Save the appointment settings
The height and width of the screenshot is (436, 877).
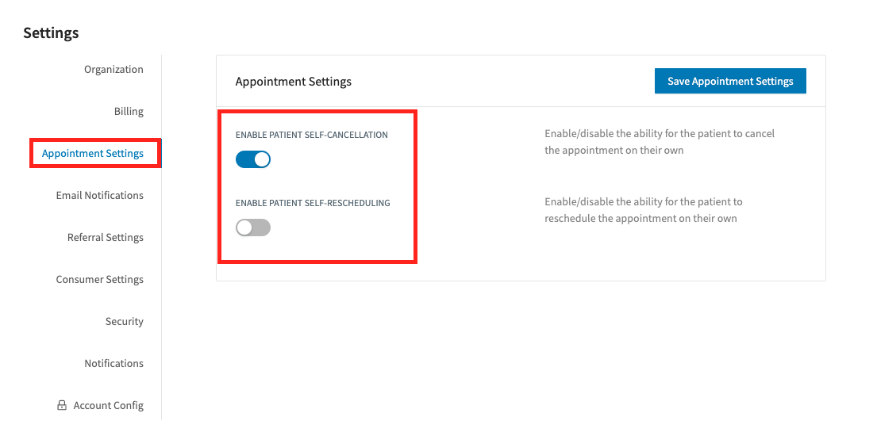730,81
